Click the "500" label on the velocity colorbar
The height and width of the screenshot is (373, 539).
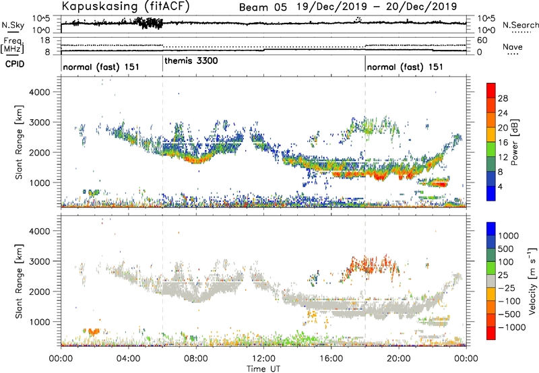tap(506, 248)
